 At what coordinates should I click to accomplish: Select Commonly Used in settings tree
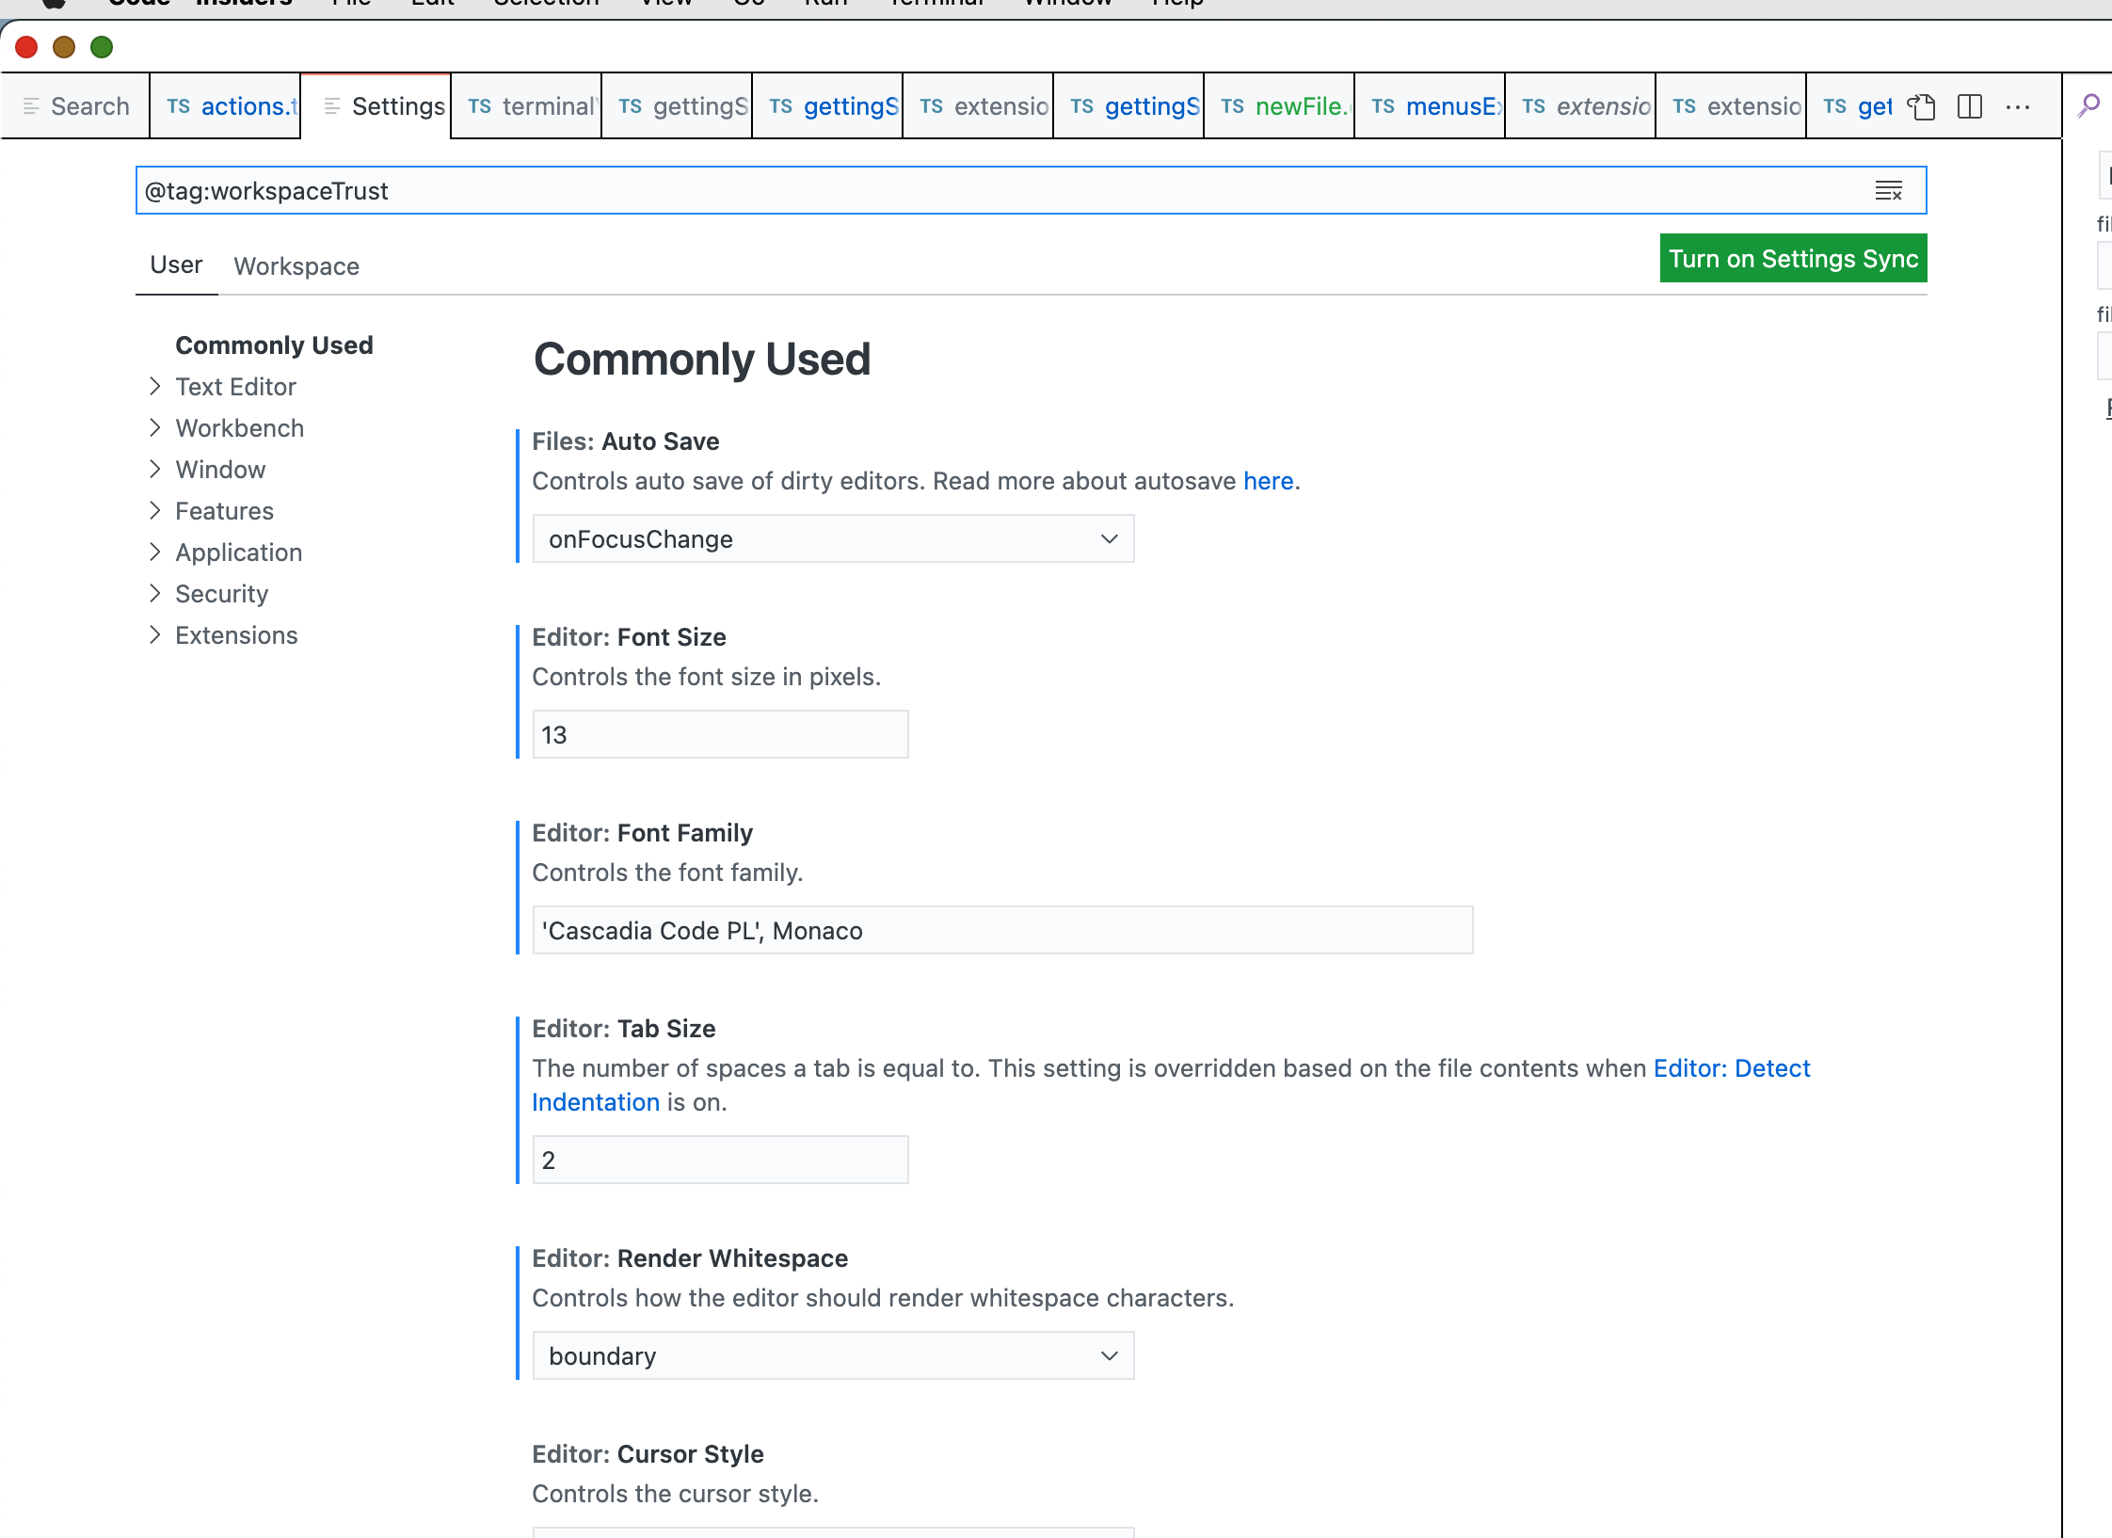pos(274,345)
